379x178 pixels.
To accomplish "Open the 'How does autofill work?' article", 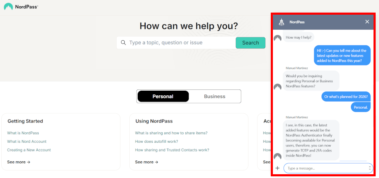I will click(156, 141).
